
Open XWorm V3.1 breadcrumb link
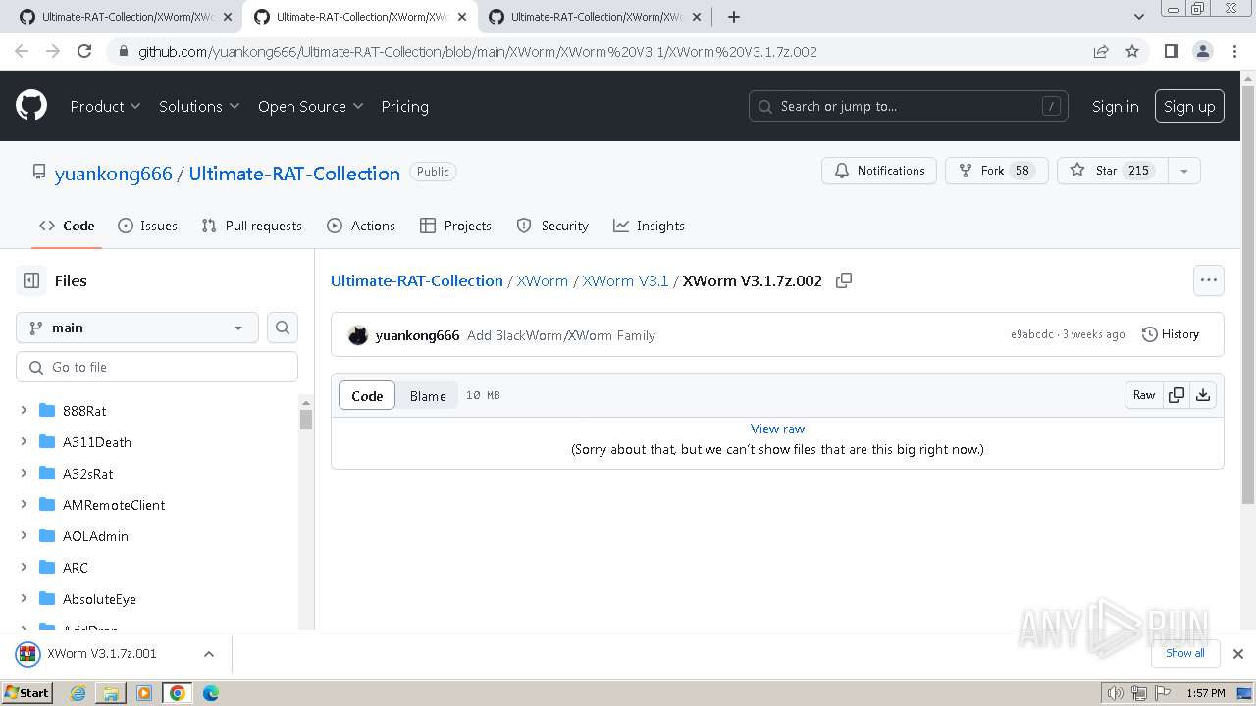pos(625,280)
